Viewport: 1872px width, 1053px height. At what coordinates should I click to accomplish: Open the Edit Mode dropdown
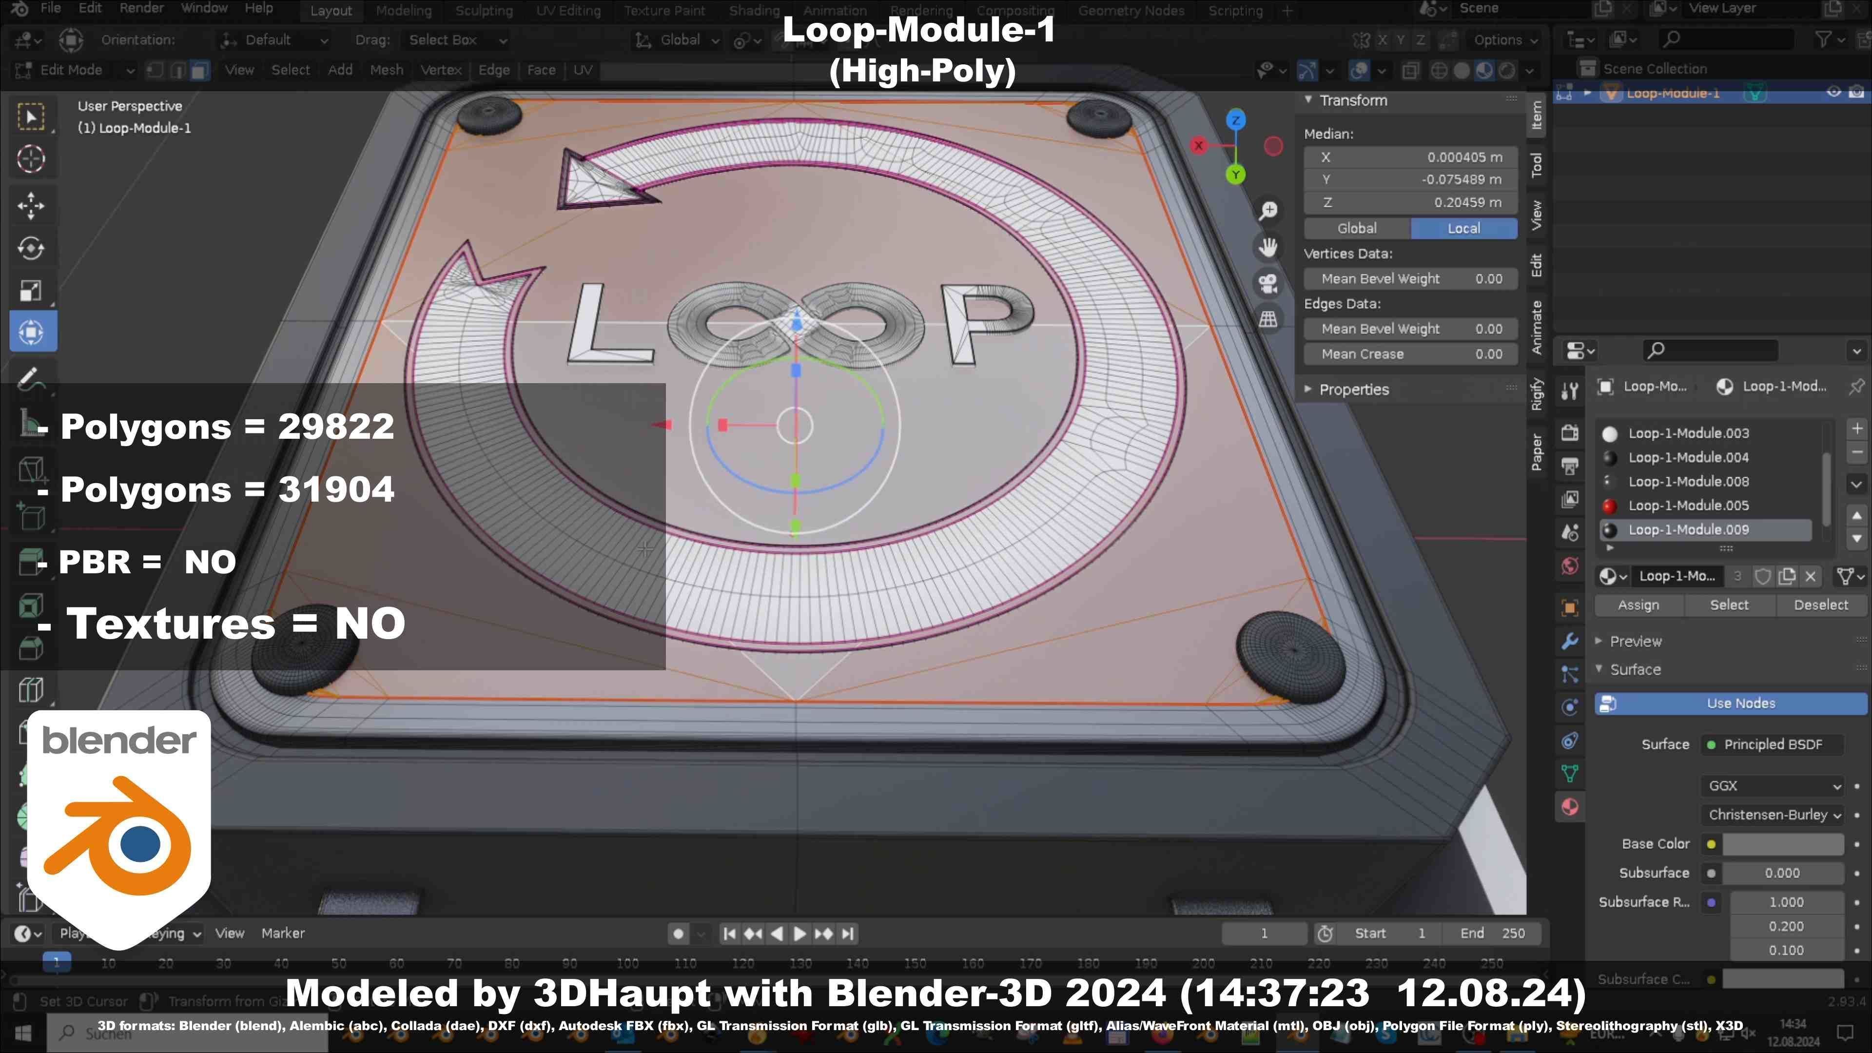coord(75,71)
